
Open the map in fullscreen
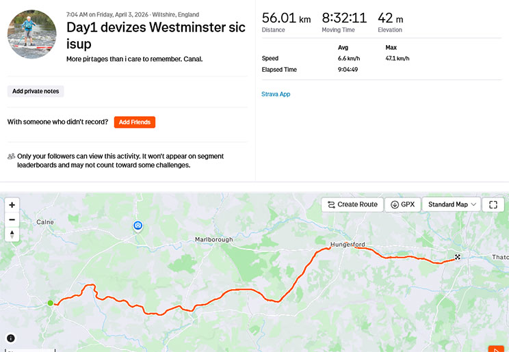[493, 204]
